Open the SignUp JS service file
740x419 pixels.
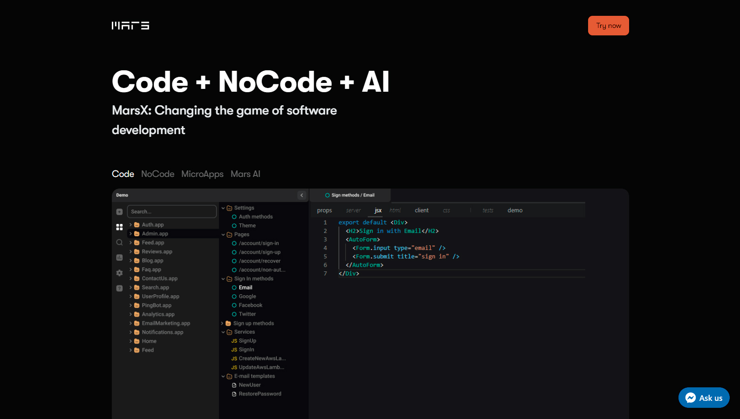[247, 341]
